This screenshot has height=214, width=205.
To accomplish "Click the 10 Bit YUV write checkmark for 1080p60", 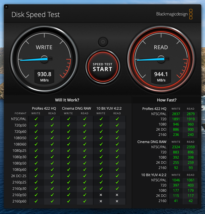I will pos(101,169).
